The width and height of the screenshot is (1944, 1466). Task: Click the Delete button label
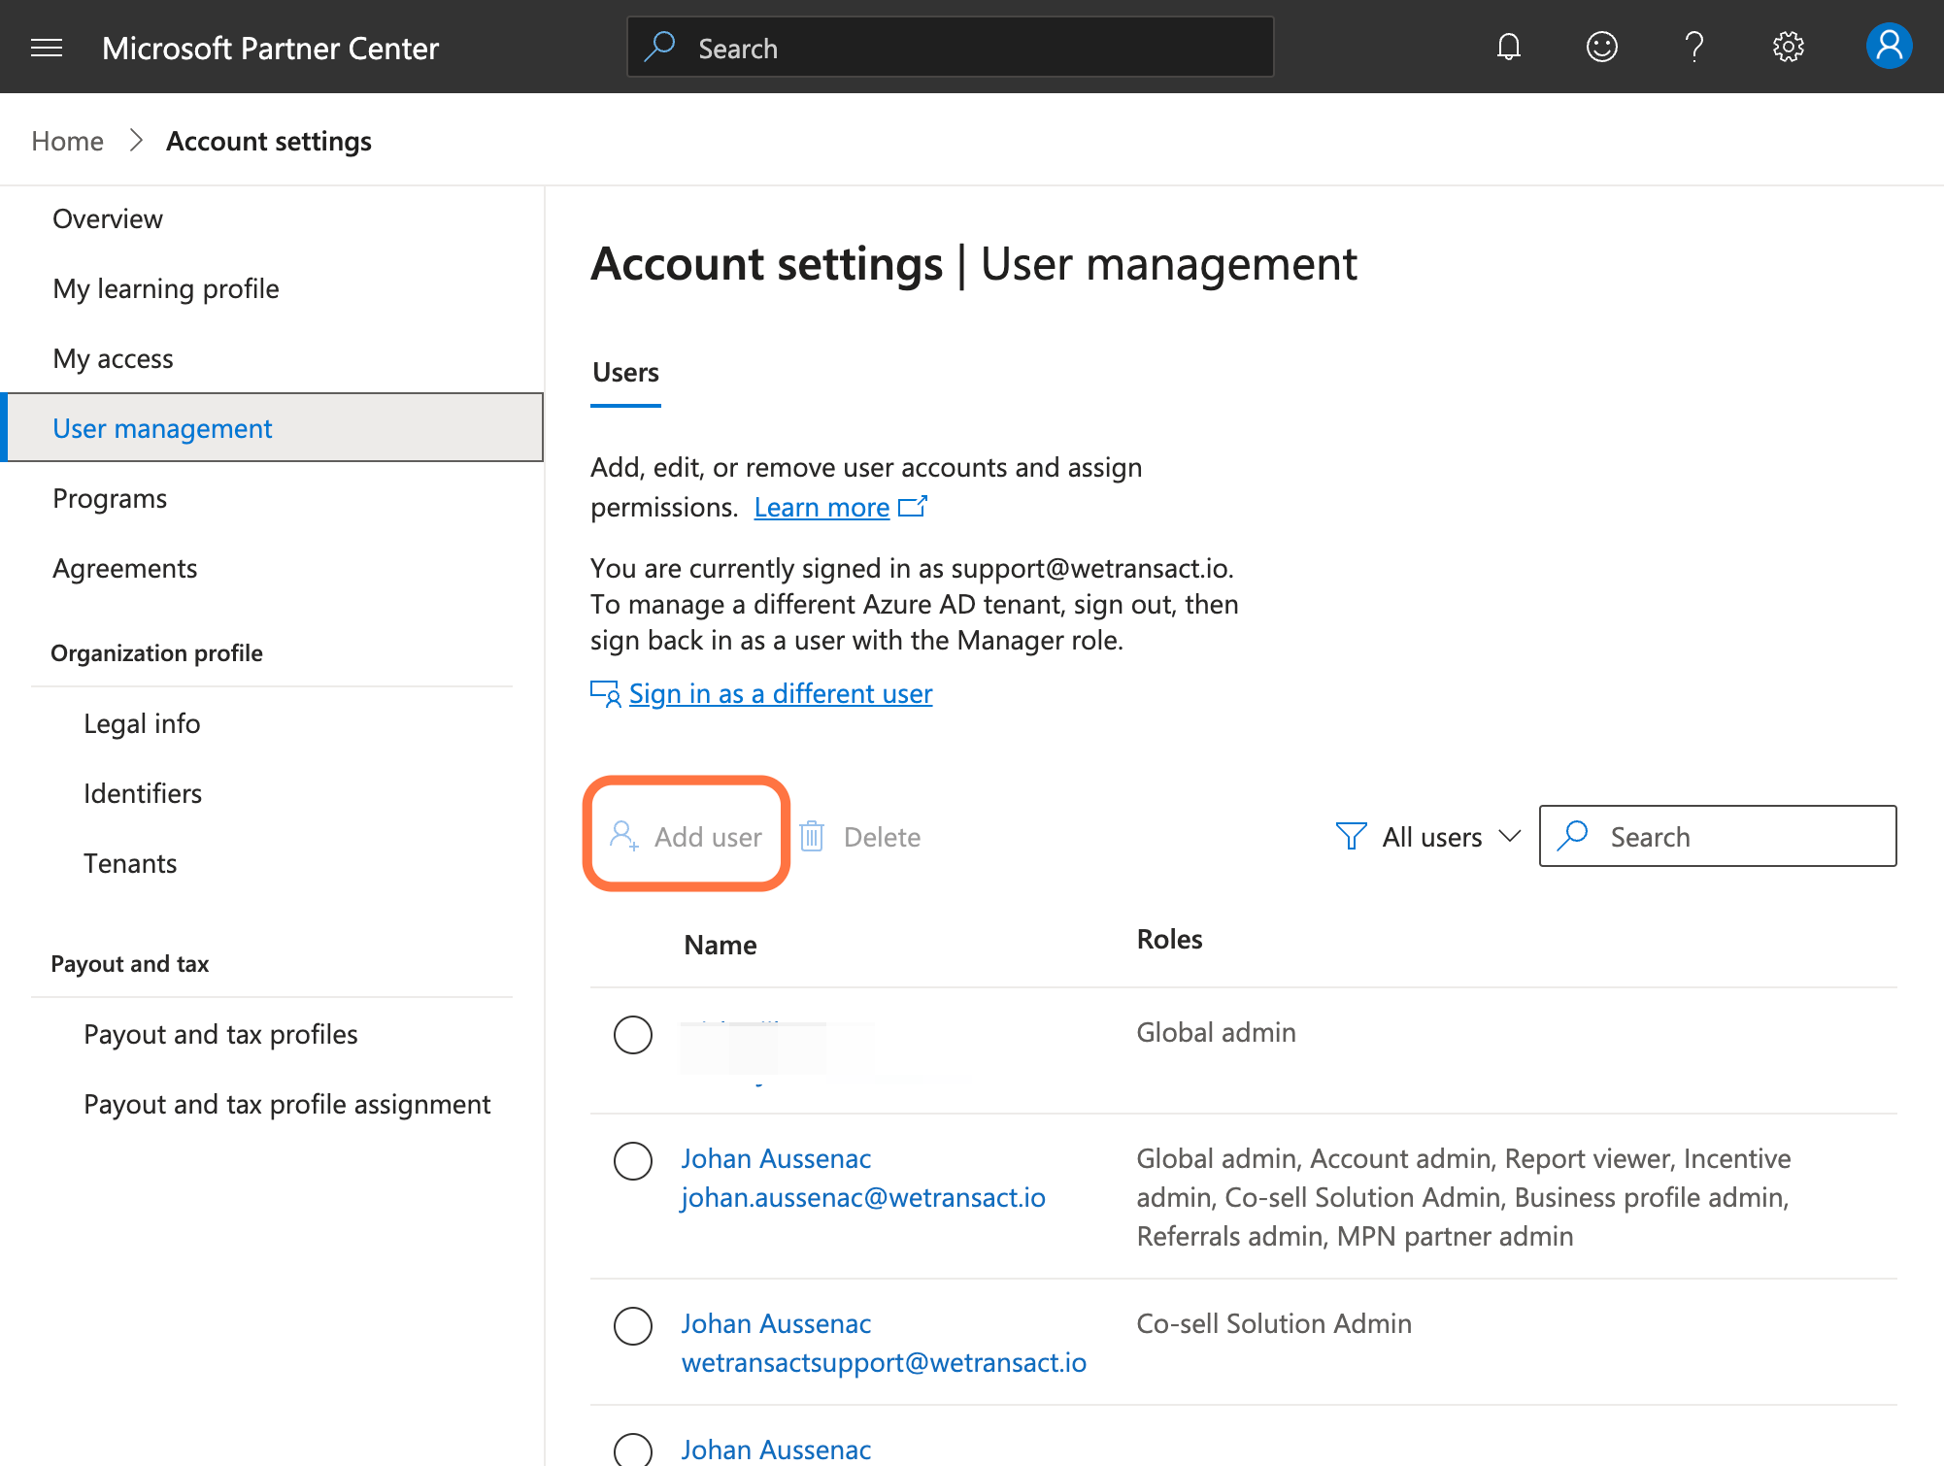[x=882, y=837]
